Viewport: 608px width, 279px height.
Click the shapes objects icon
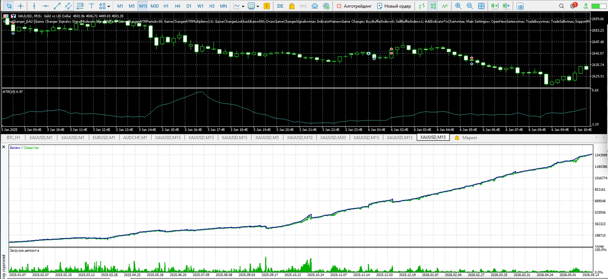[102, 6]
